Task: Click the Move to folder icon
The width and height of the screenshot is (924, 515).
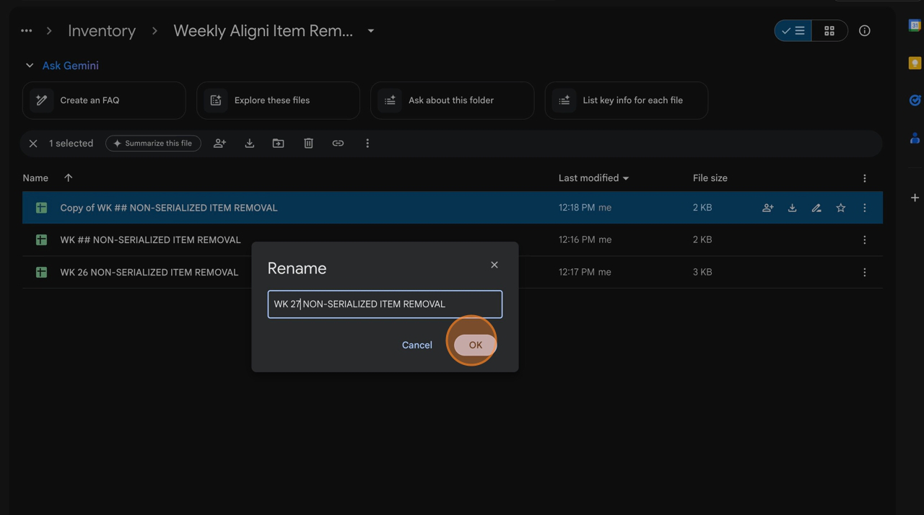Action: point(278,144)
